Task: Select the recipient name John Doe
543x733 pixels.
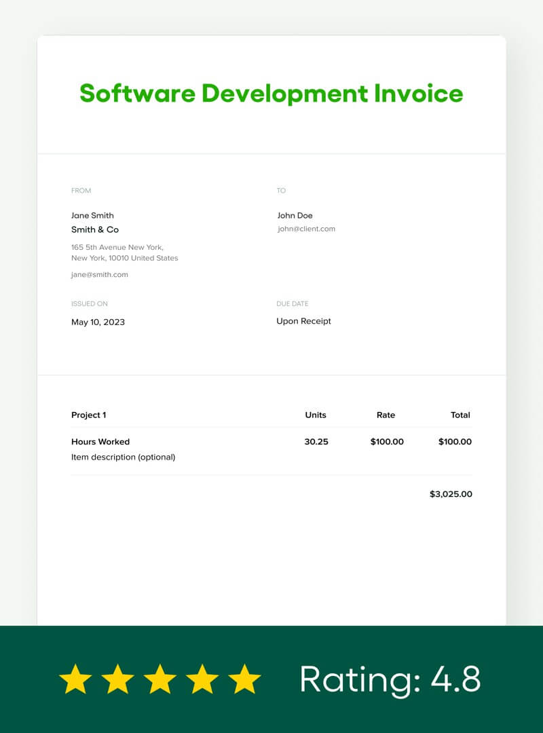Action: coord(295,216)
